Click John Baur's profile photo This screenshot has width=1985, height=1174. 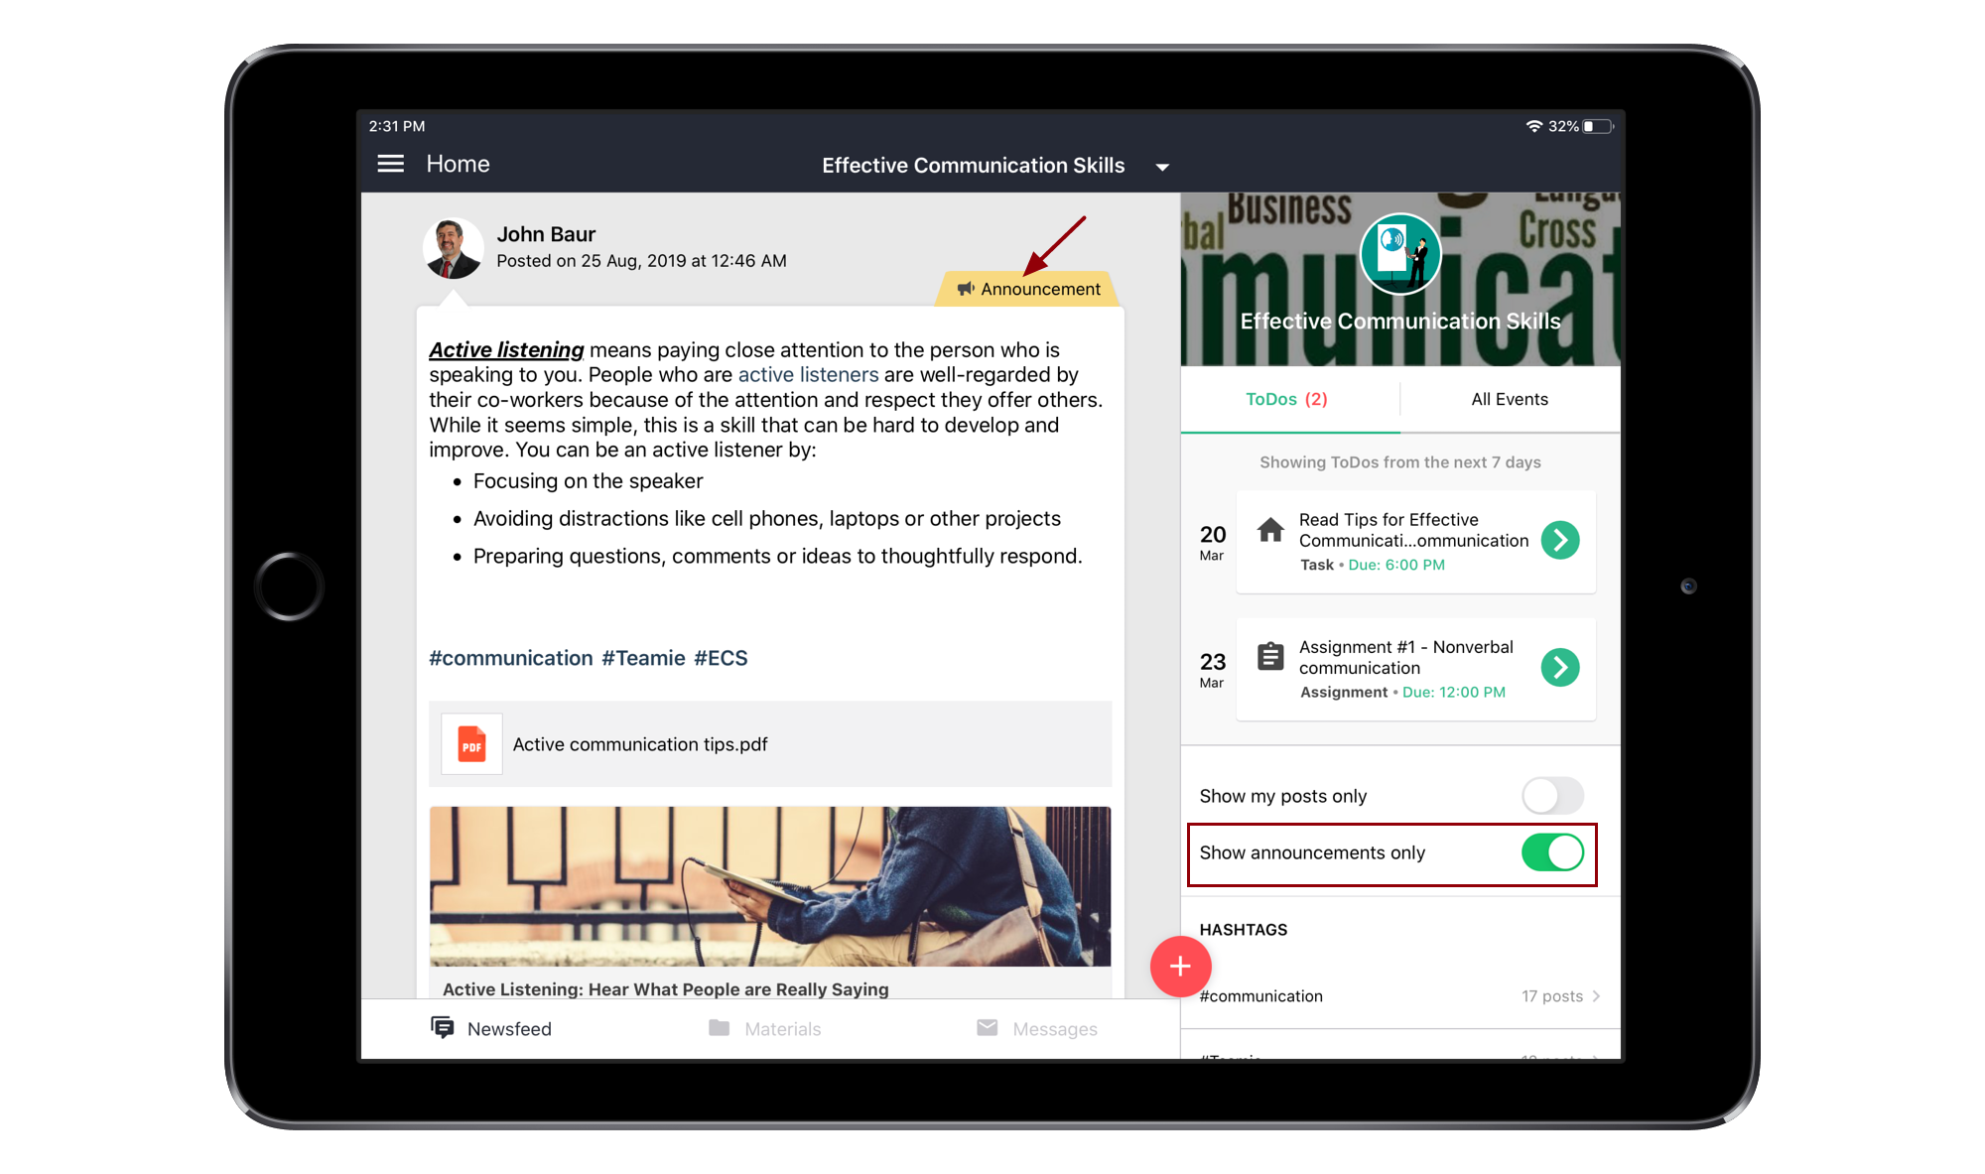[x=454, y=247]
